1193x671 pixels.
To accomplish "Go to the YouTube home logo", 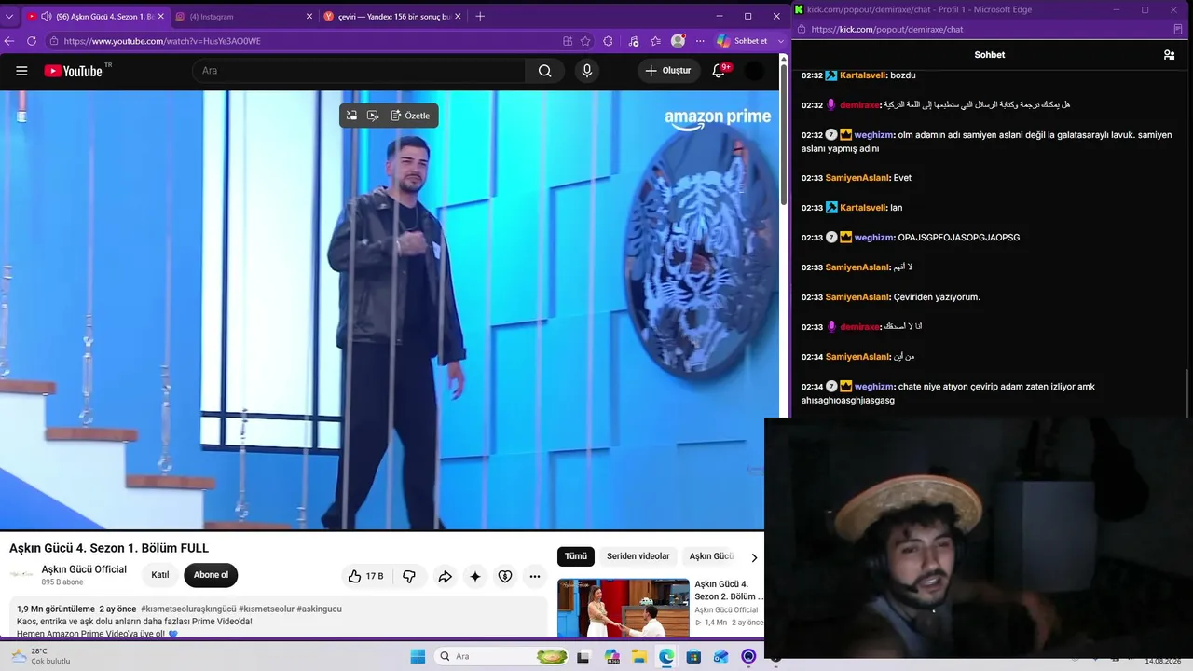I will pos(73,71).
